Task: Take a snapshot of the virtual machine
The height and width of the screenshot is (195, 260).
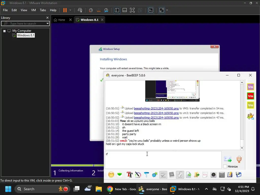Action: (91, 10)
